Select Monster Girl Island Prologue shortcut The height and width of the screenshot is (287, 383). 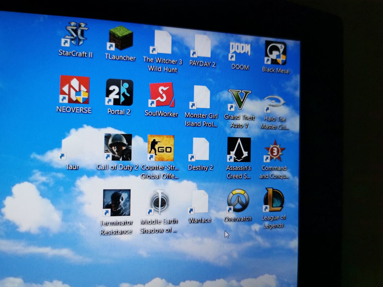point(200,97)
